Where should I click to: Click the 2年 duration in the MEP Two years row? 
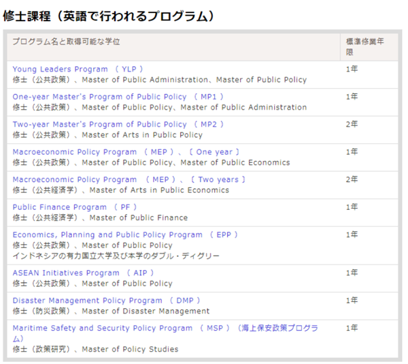pyautogui.click(x=352, y=180)
